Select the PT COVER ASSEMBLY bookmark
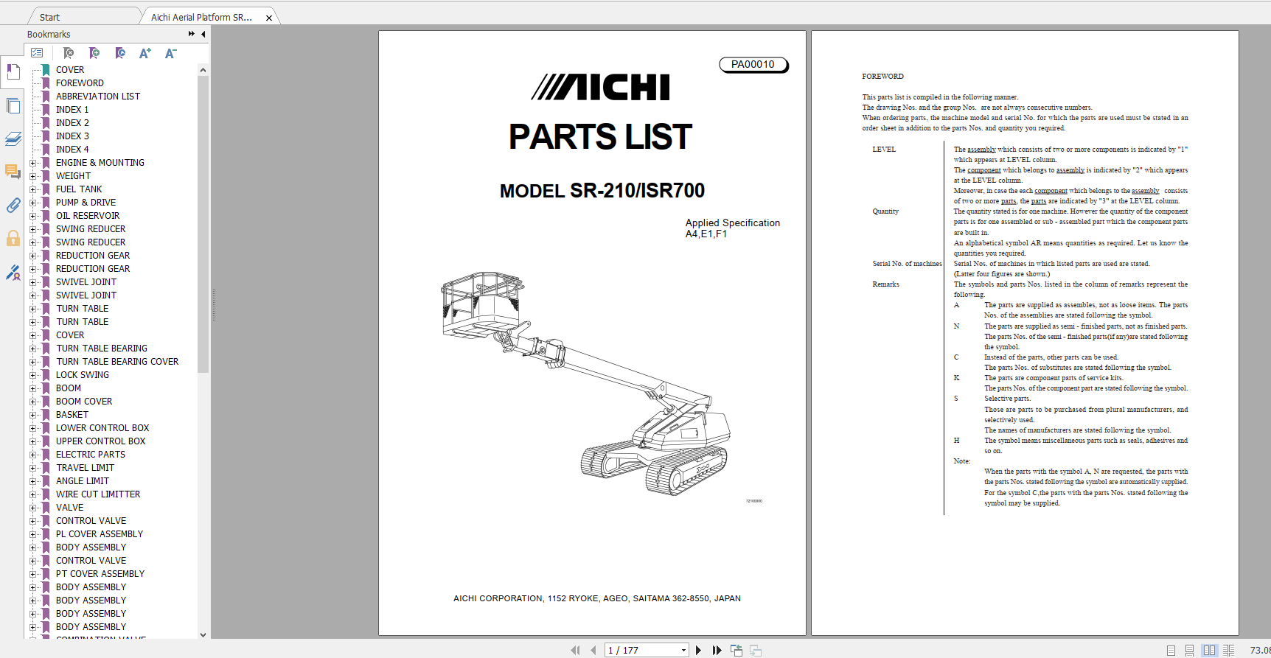 pos(100,574)
